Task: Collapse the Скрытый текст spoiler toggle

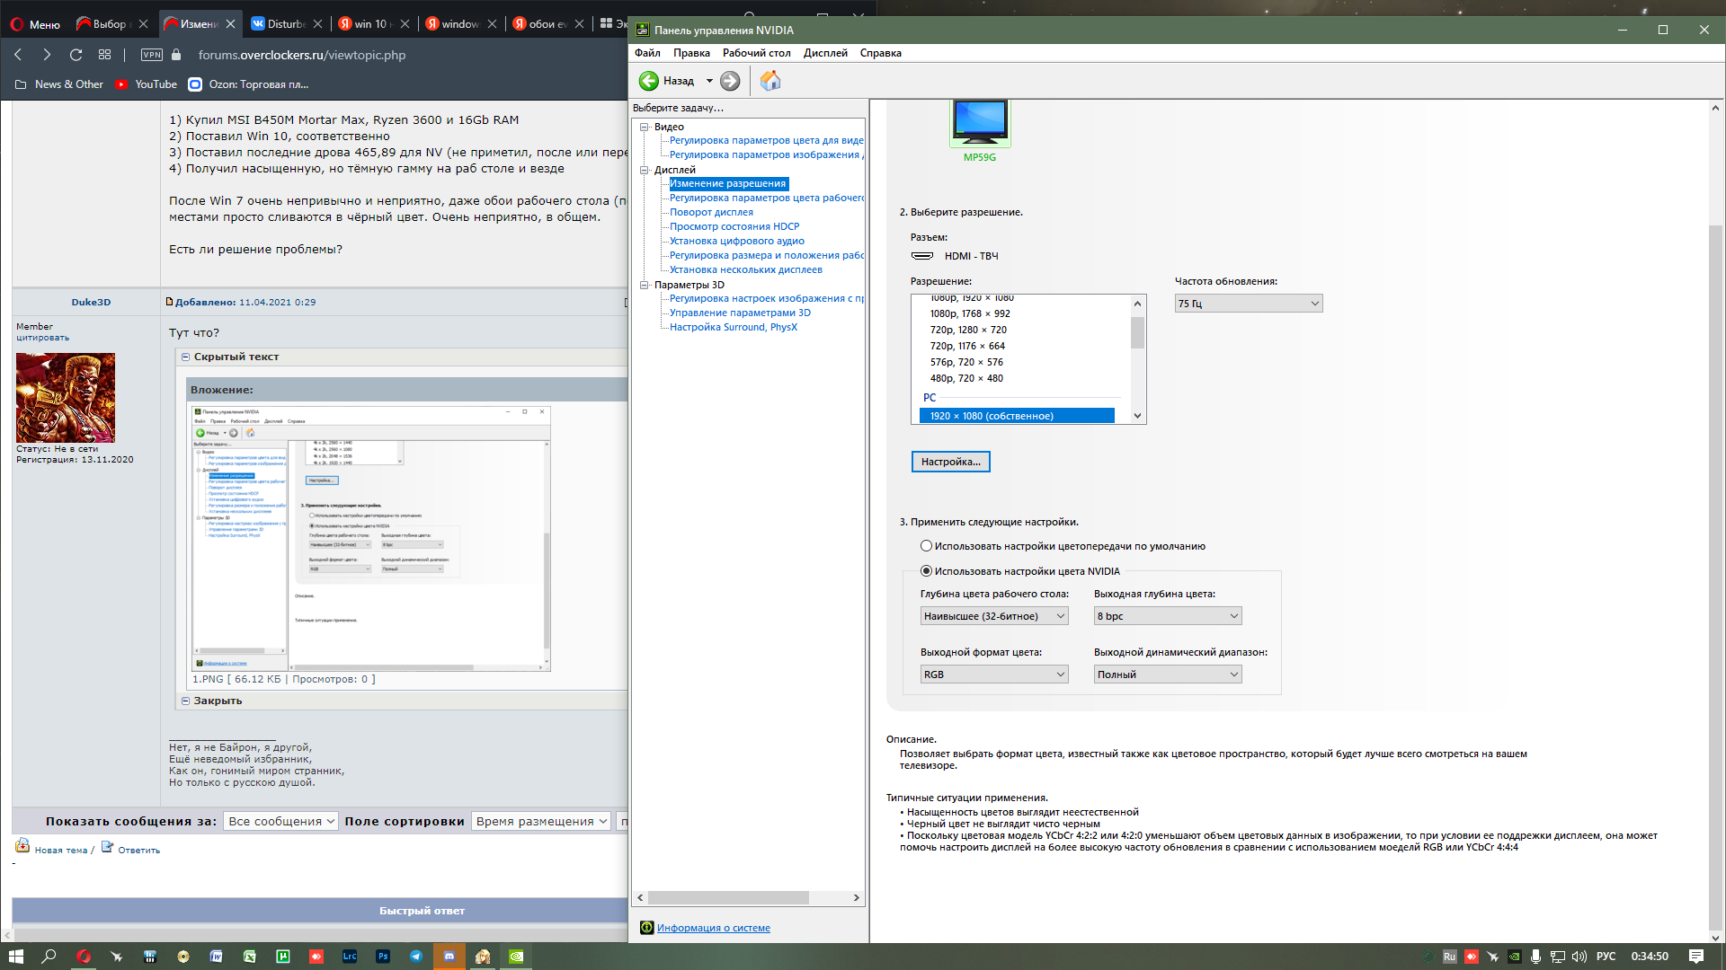Action: coord(186,357)
